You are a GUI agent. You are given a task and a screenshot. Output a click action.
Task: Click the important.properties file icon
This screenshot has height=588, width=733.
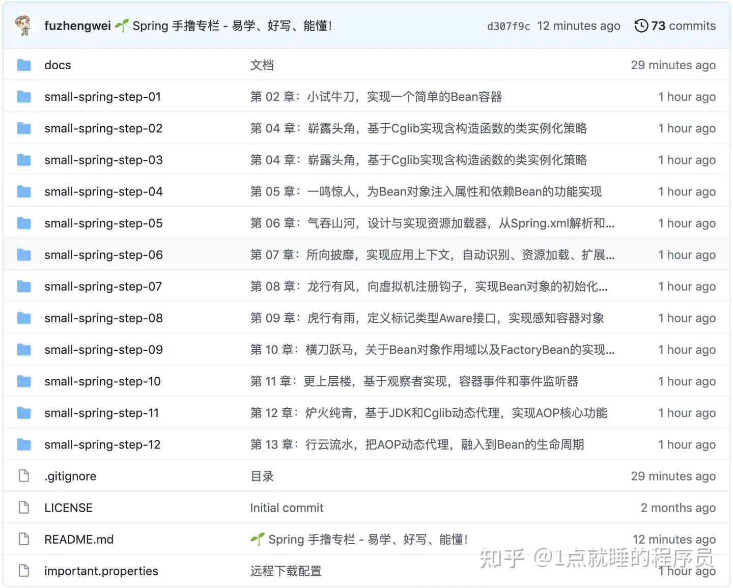(24, 570)
